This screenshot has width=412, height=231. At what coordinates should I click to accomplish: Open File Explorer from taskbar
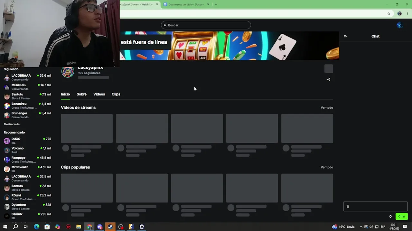(x=79, y=227)
